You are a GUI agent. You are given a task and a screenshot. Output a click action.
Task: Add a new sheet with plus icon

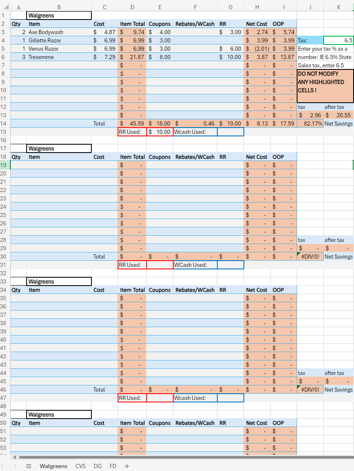coord(127,466)
